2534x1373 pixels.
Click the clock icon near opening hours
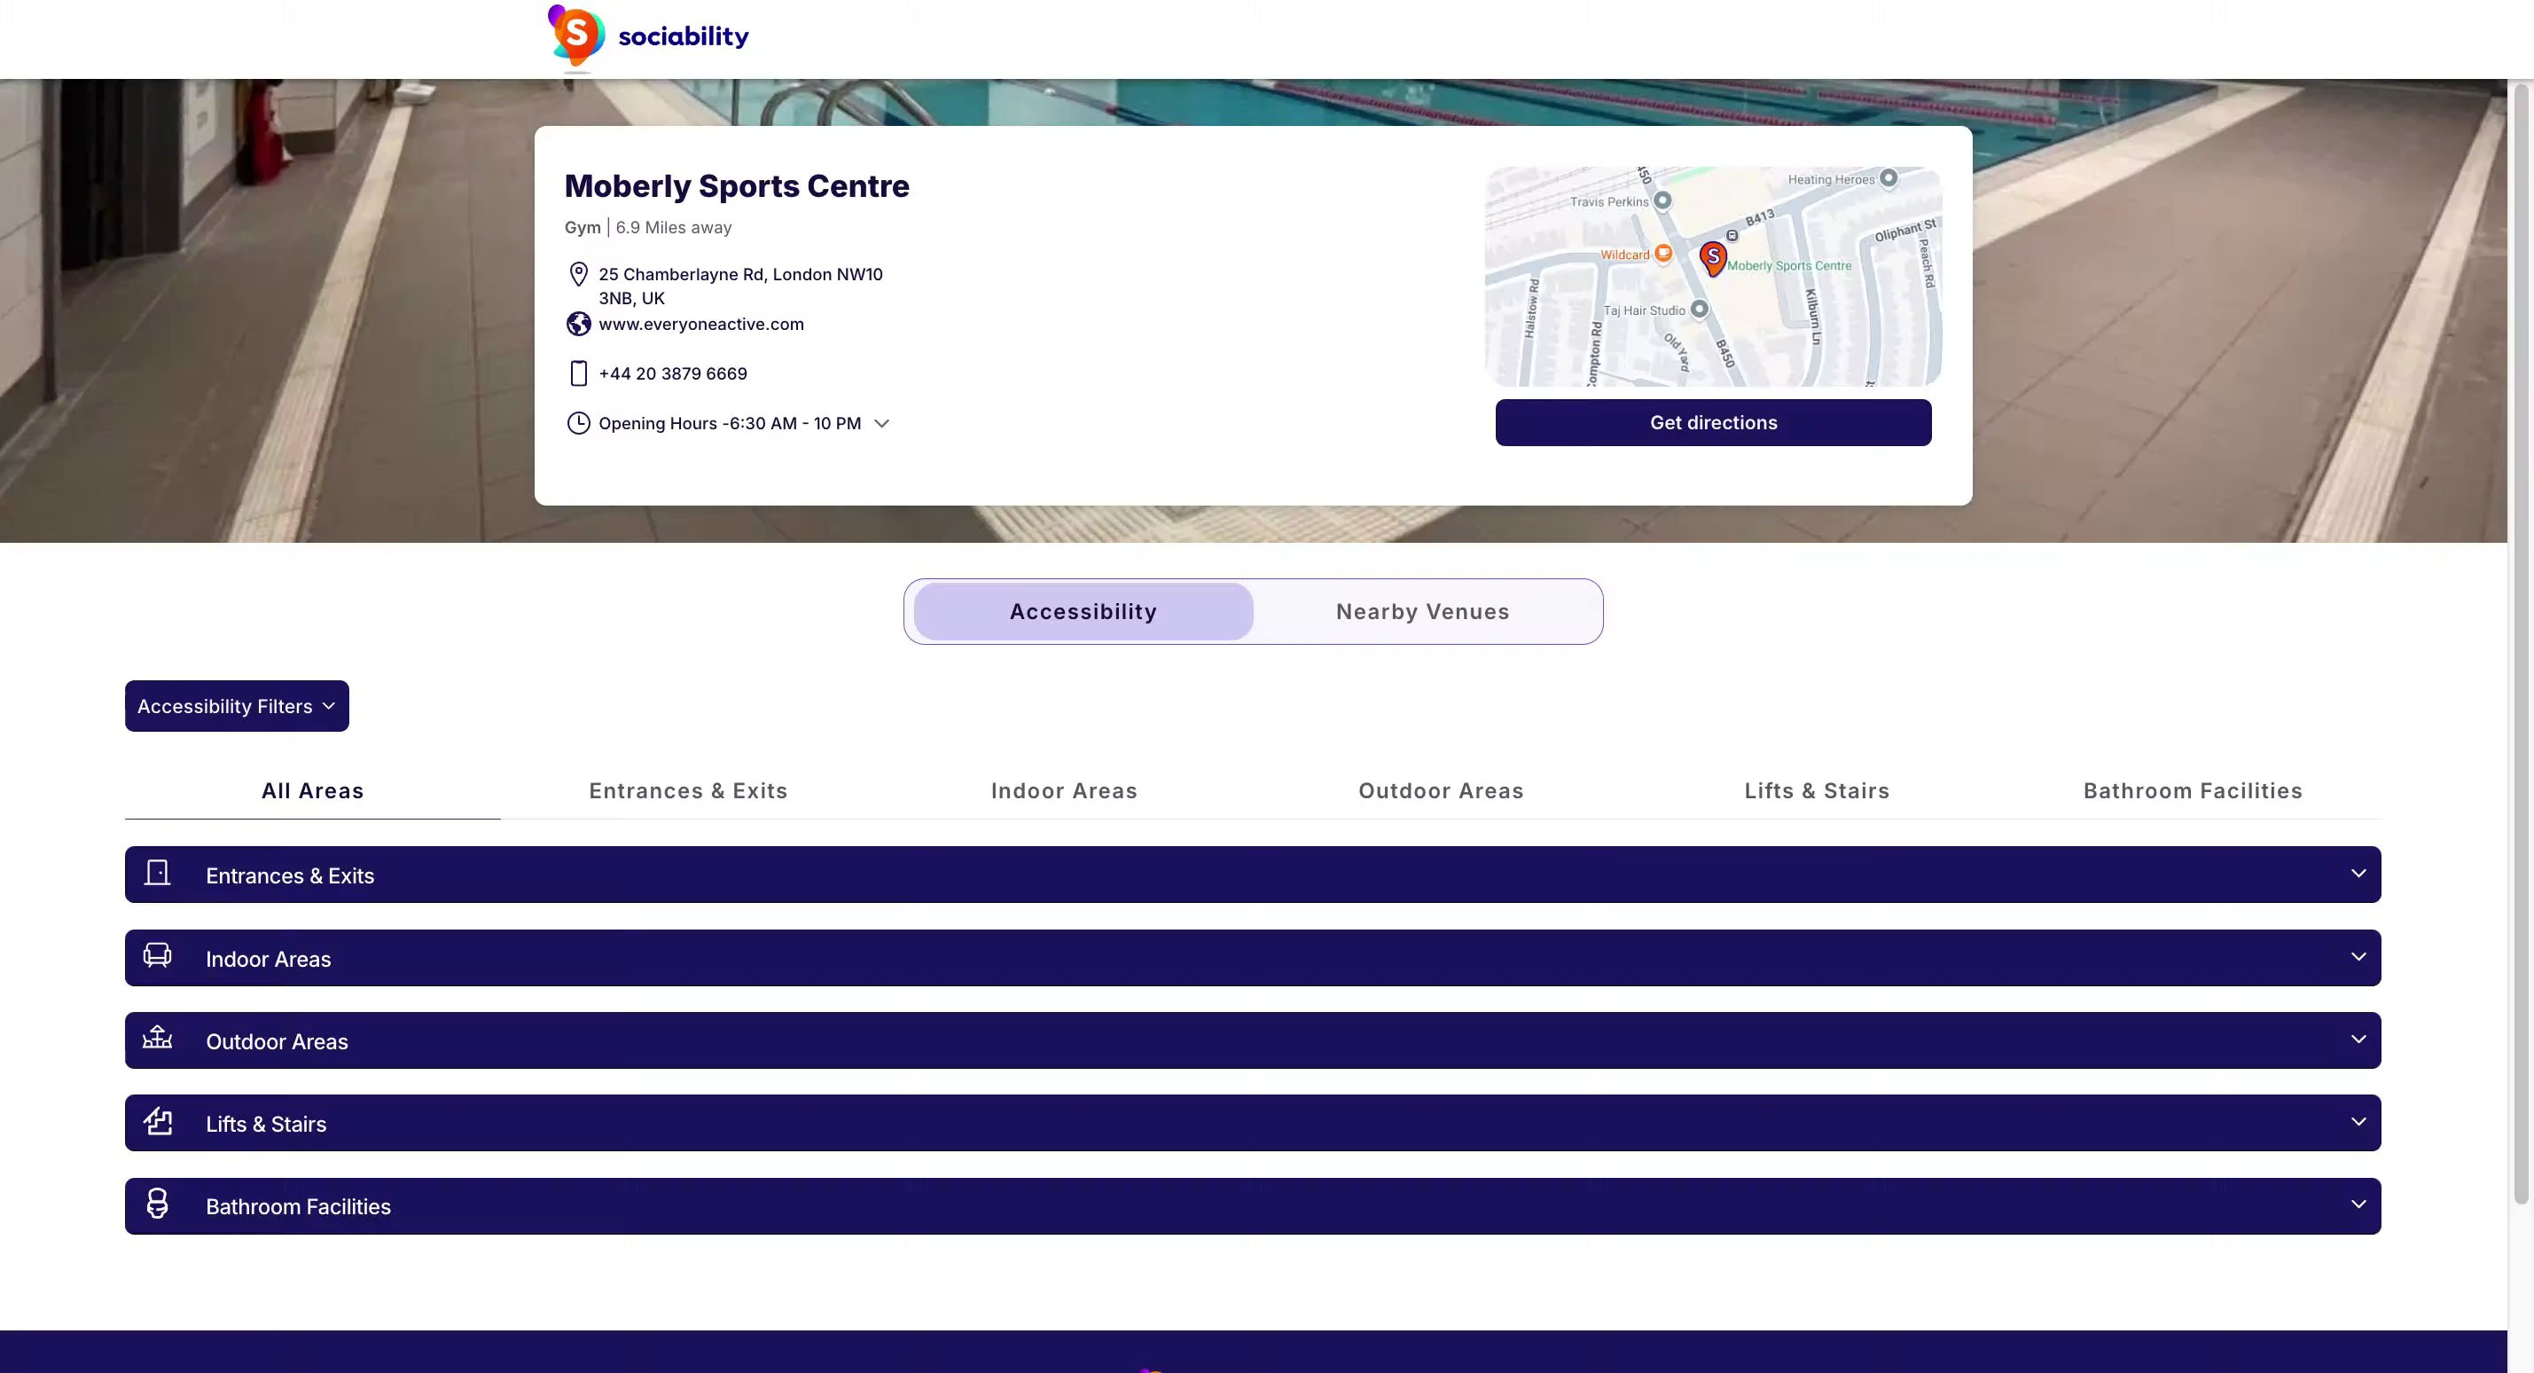coord(578,423)
